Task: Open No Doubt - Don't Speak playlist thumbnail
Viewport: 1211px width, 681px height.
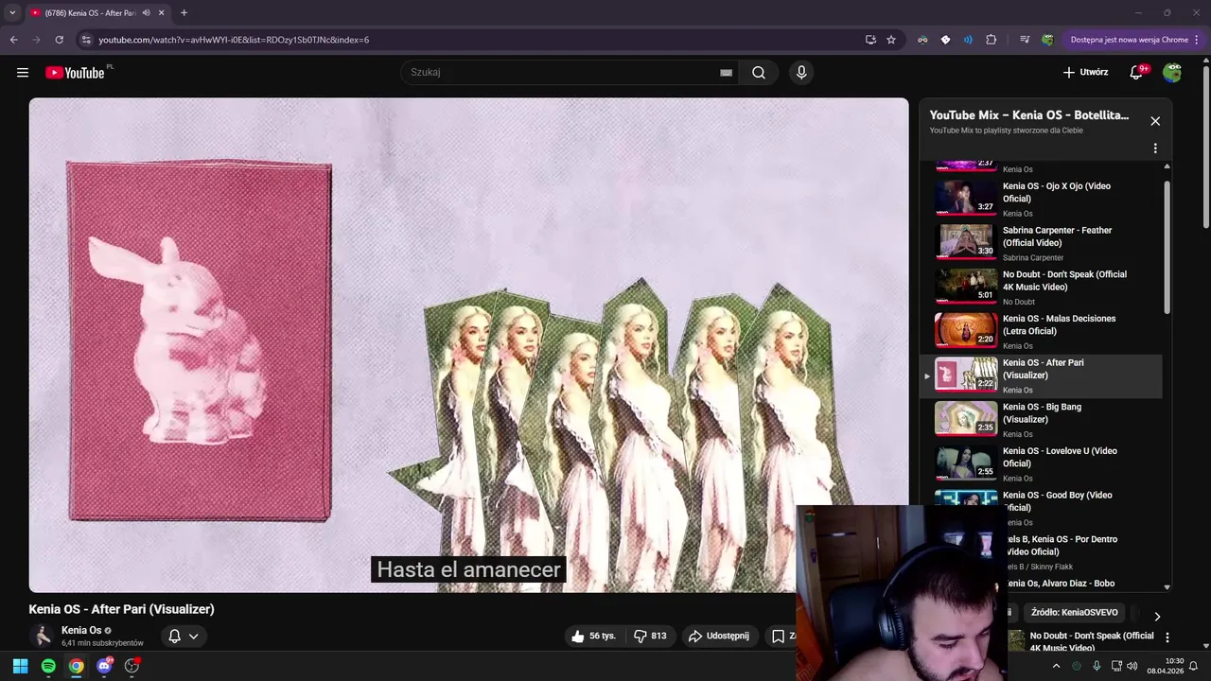Action: [966, 287]
